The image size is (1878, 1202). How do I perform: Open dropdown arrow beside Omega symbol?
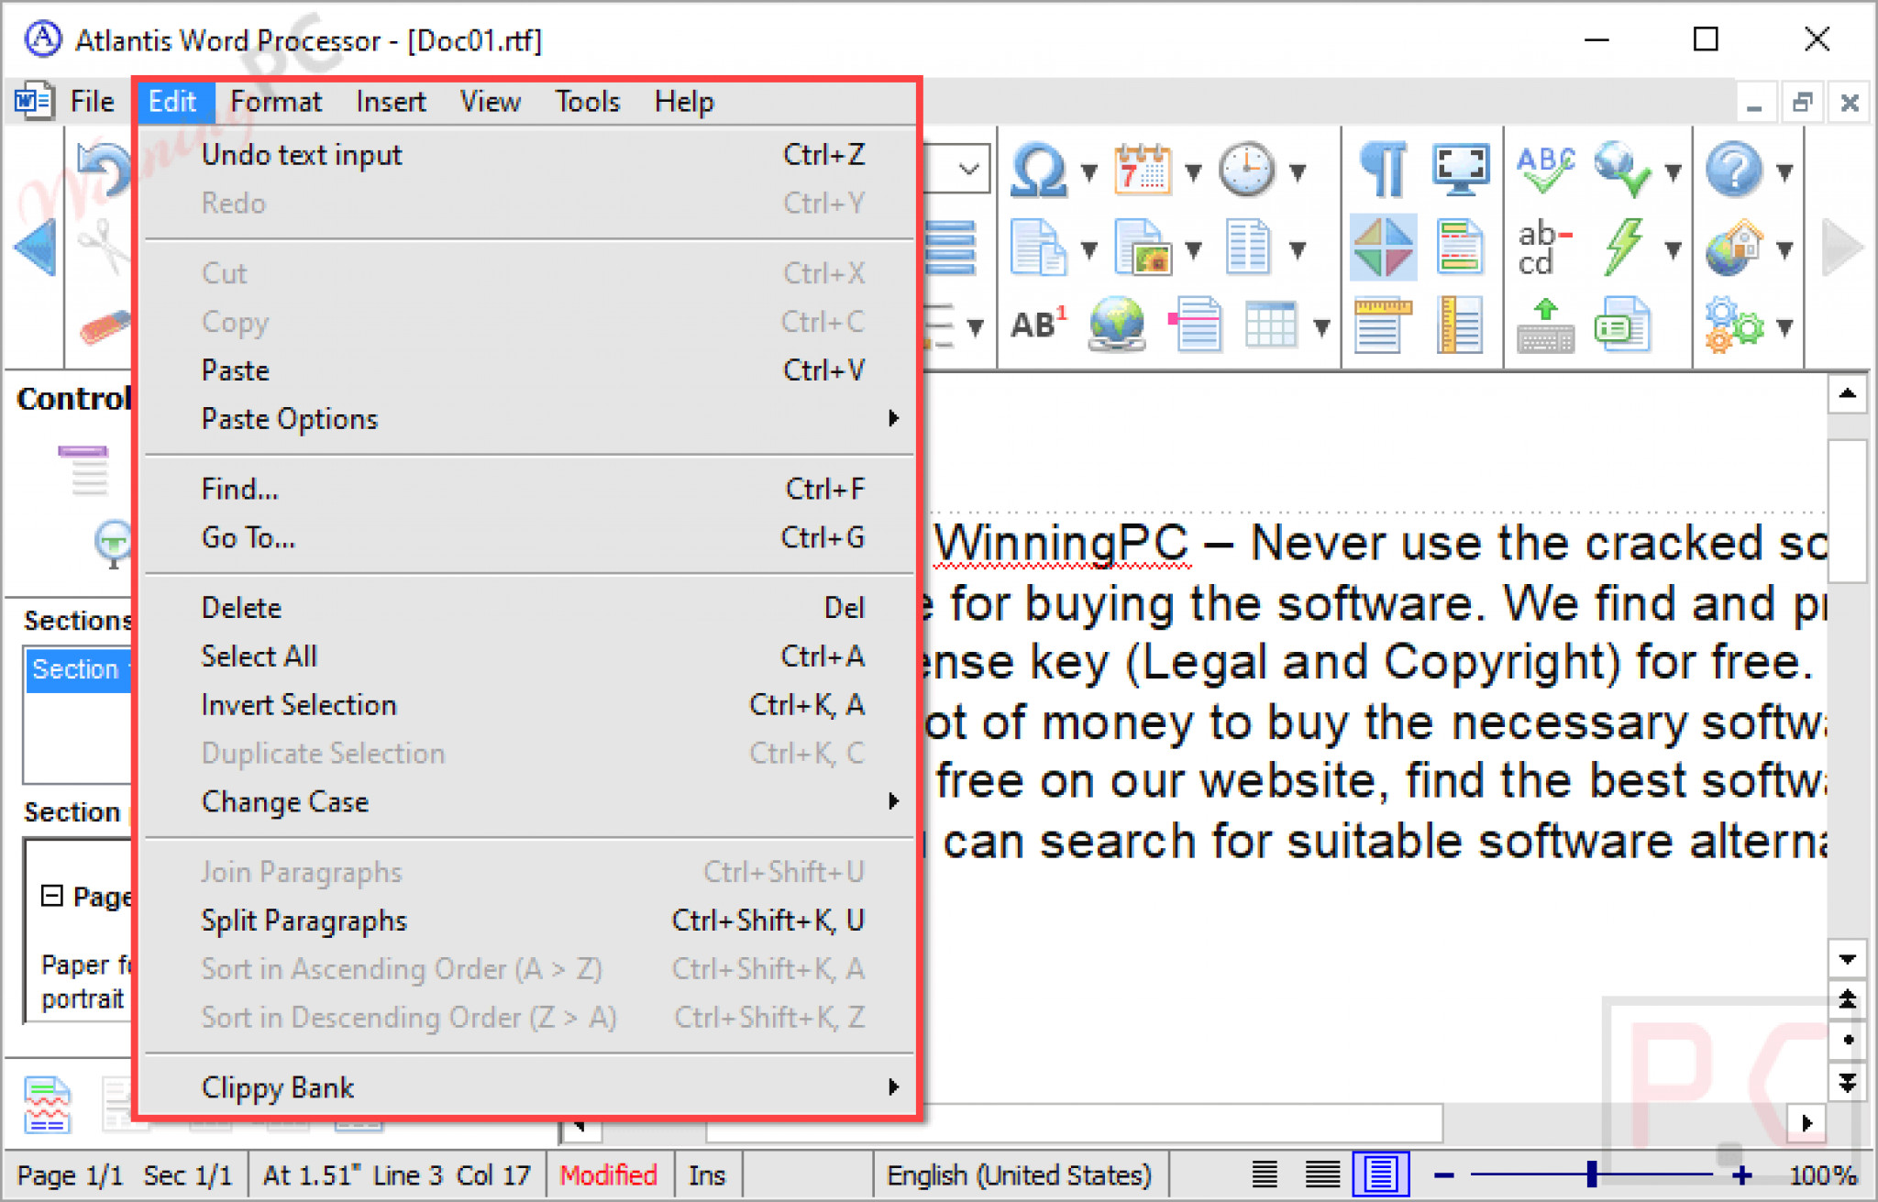(x=1089, y=171)
